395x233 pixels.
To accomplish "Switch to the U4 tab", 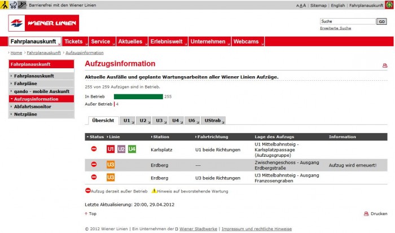I will coord(176,121).
